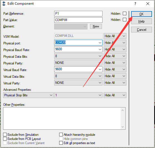This screenshot has height=148, width=155.
Task: Edit the Part Value field COMPIM
Action: (x=78, y=20)
